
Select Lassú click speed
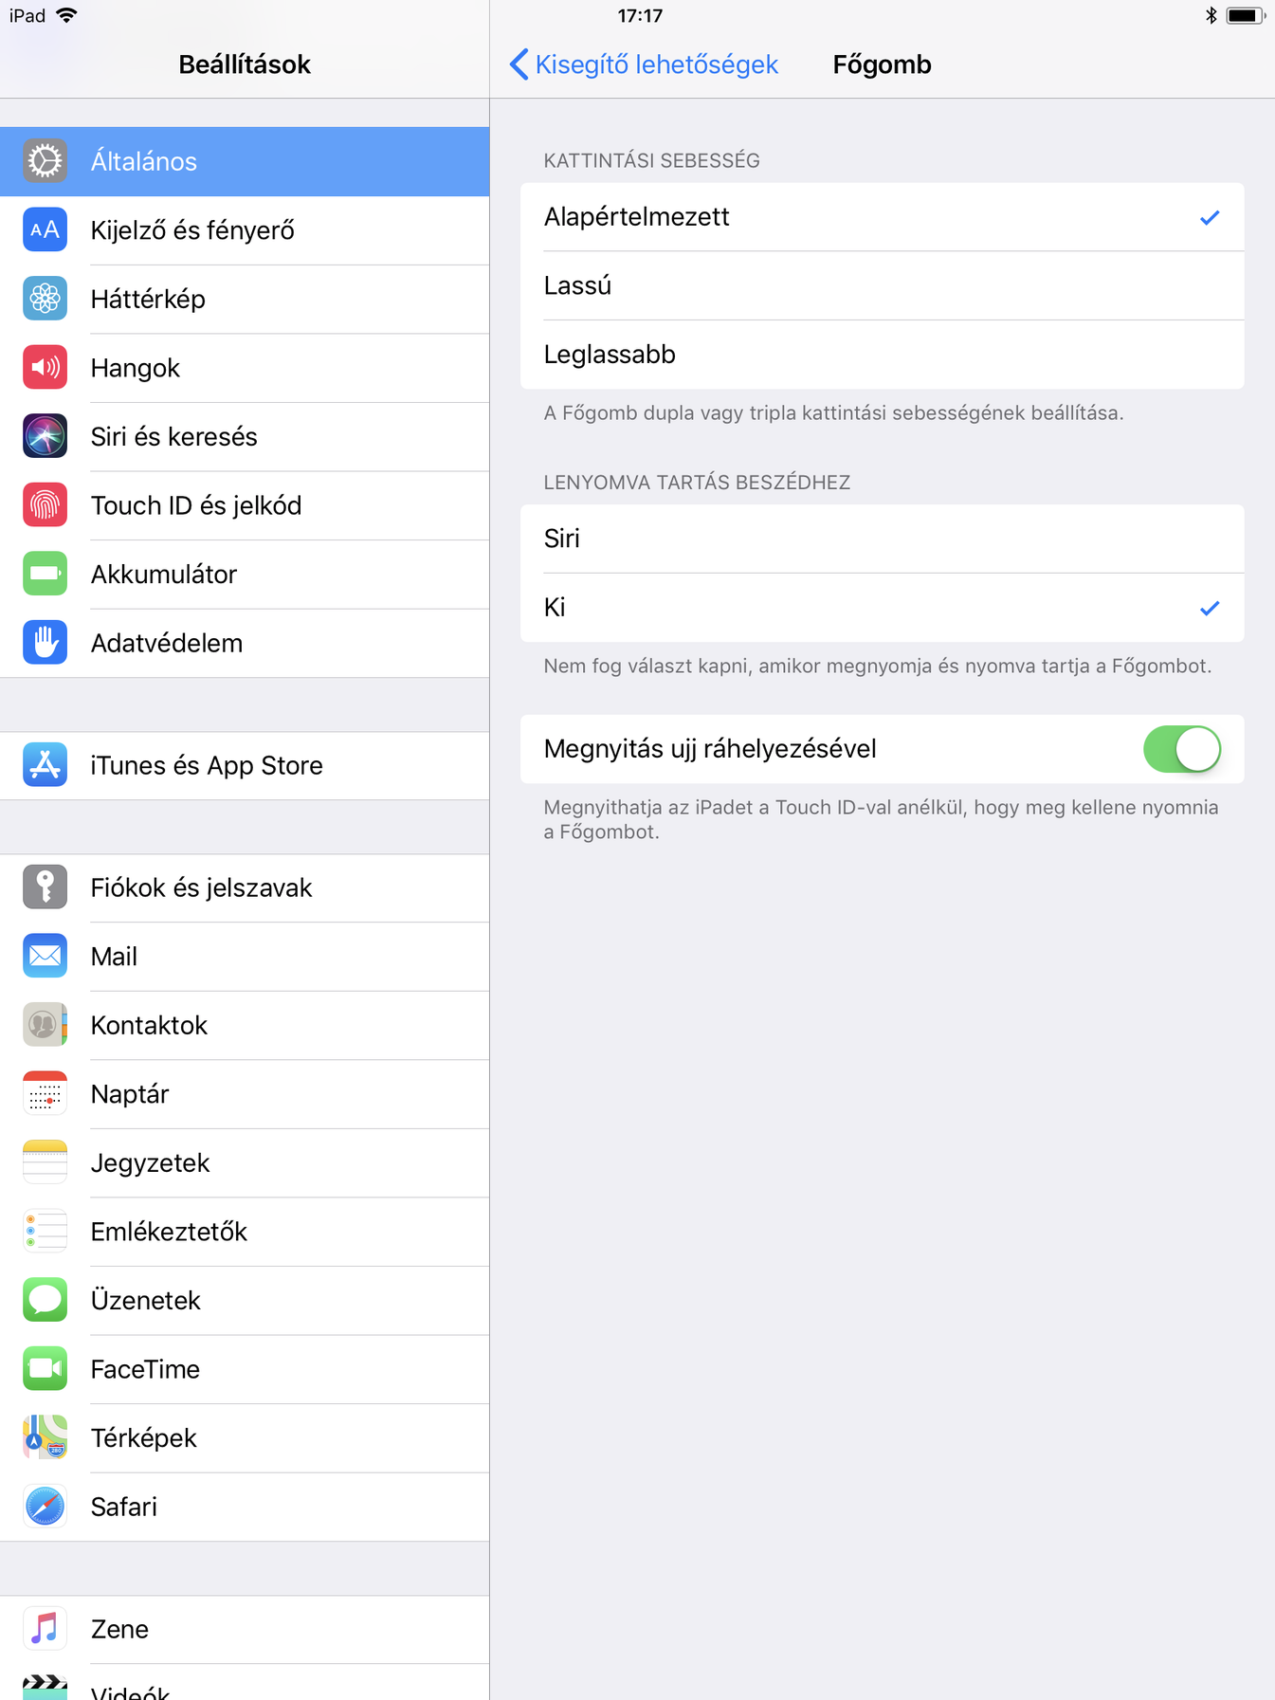pos(882,285)
